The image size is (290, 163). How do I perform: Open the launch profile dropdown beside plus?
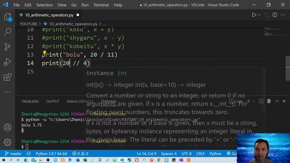click(x=254, y=101)
